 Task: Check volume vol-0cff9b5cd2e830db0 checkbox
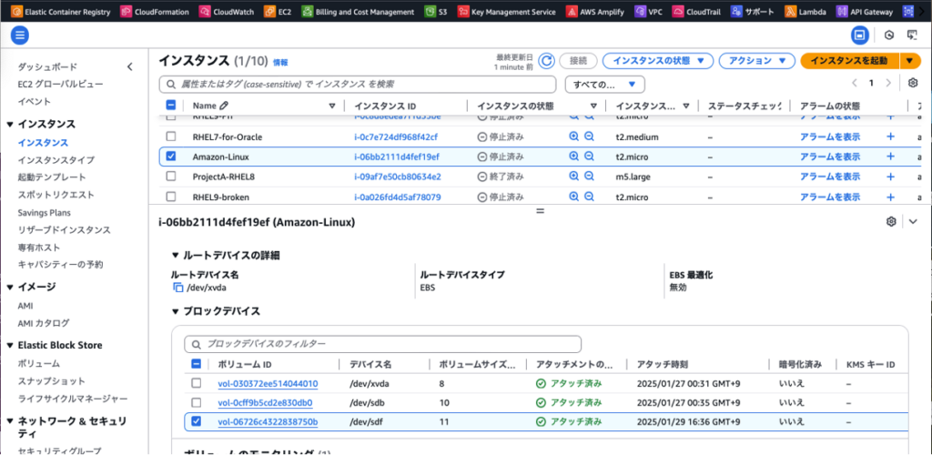click(197, 403)
